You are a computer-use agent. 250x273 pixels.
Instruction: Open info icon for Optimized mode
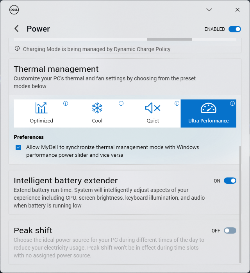pos(66,103)
